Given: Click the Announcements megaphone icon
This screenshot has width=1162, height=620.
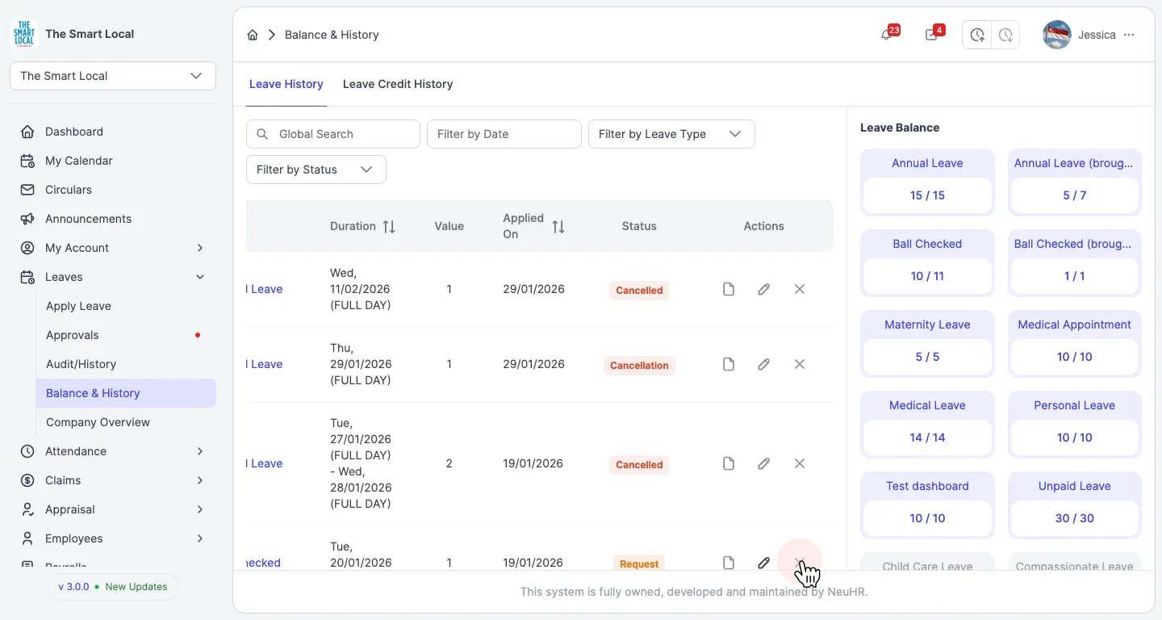Looking at the screenshot, I should [27, 219].
